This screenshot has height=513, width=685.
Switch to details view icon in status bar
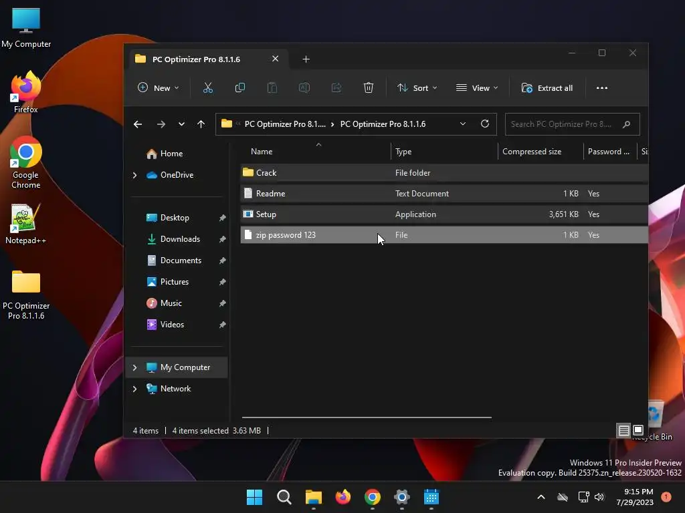[x=623, y=431]
